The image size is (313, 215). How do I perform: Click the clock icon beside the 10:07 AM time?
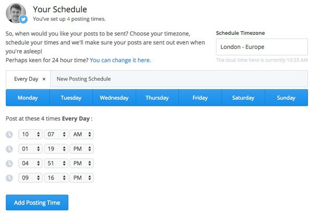[x=9, y=135]
